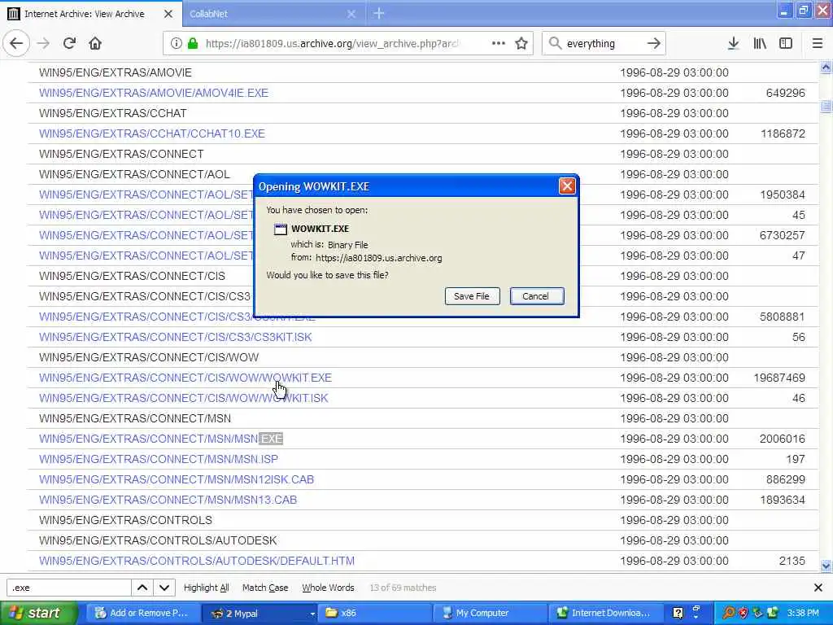
Task: Close the Internet Archive tab
Action: tap(168, 14)
